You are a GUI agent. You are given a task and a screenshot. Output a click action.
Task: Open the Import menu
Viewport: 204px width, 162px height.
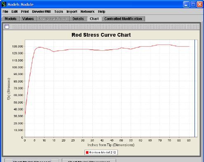(x=72, y=12)
